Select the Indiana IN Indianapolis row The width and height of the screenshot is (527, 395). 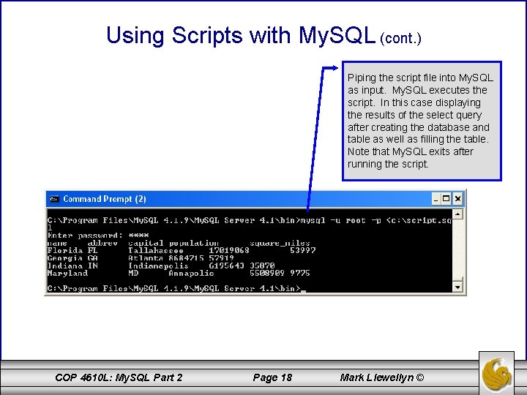click(x=161, y=266)
